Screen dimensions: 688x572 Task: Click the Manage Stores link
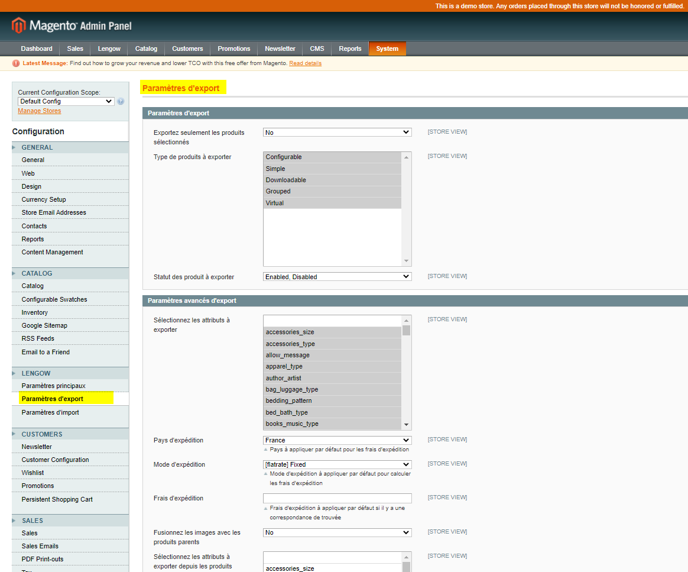tap(40, 111)
